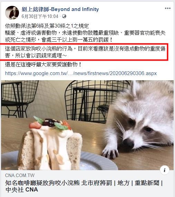Select the line 依照動保法第6條及第30條之1之規定
Screen dimensions: 175x197
[x=47, y=26]
